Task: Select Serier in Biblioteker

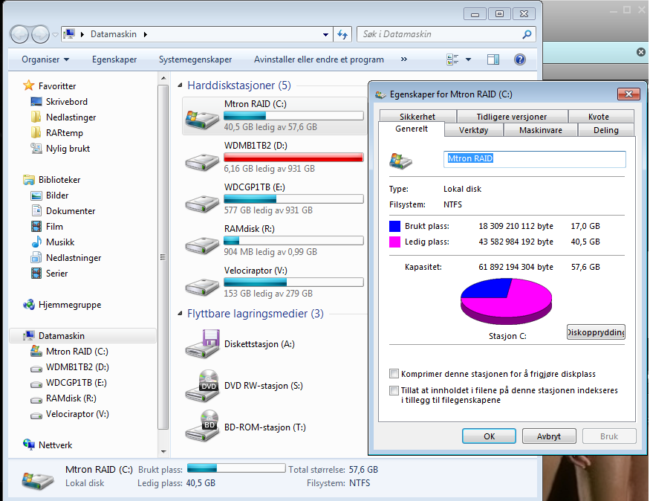Action: [x=56, y=274]
